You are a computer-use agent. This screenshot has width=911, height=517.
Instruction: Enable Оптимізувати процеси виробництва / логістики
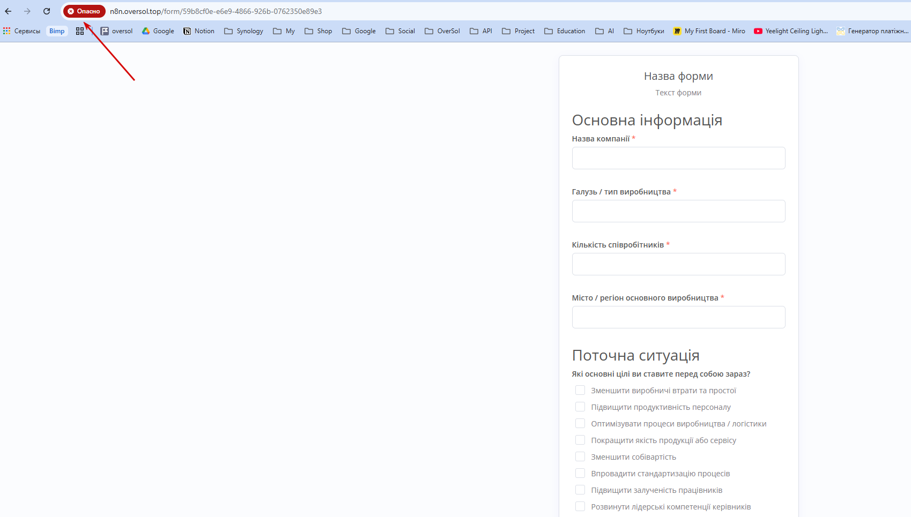pyautogui.click(x=580, y=423)
